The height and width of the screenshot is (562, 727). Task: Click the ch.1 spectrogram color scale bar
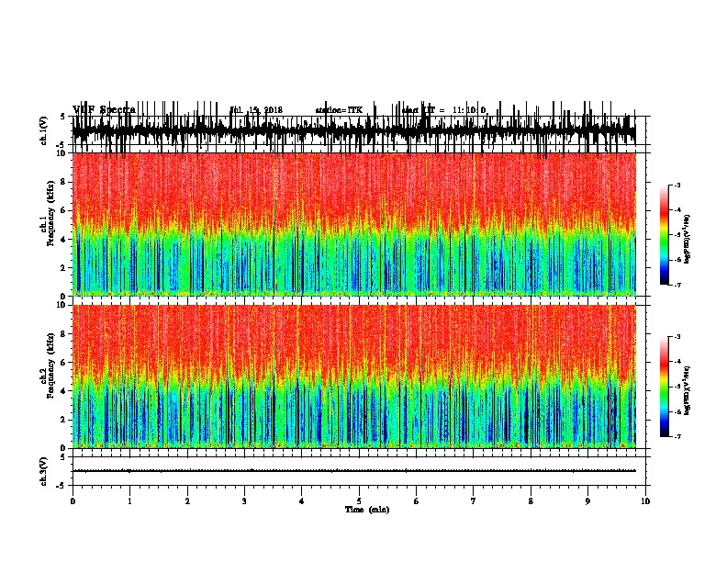(x=664, y=235)
